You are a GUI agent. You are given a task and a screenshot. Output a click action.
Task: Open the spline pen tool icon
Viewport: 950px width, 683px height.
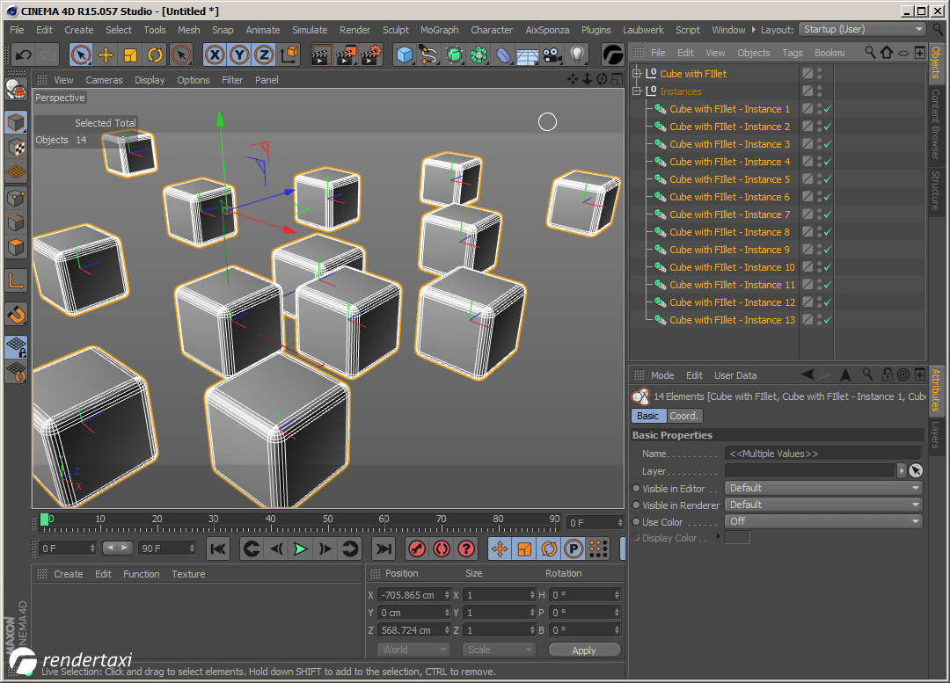coord(428,55)
